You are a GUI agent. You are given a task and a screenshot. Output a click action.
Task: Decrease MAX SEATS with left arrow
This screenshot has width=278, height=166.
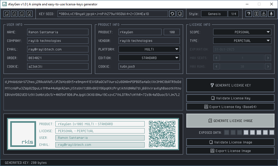[x=216, y=58]
